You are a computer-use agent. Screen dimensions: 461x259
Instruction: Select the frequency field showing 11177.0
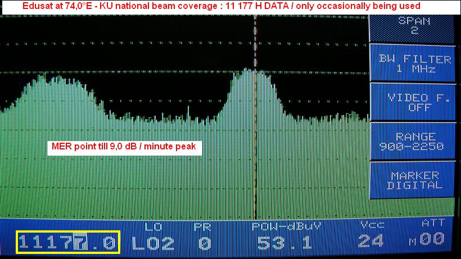[x=68, y=242]
